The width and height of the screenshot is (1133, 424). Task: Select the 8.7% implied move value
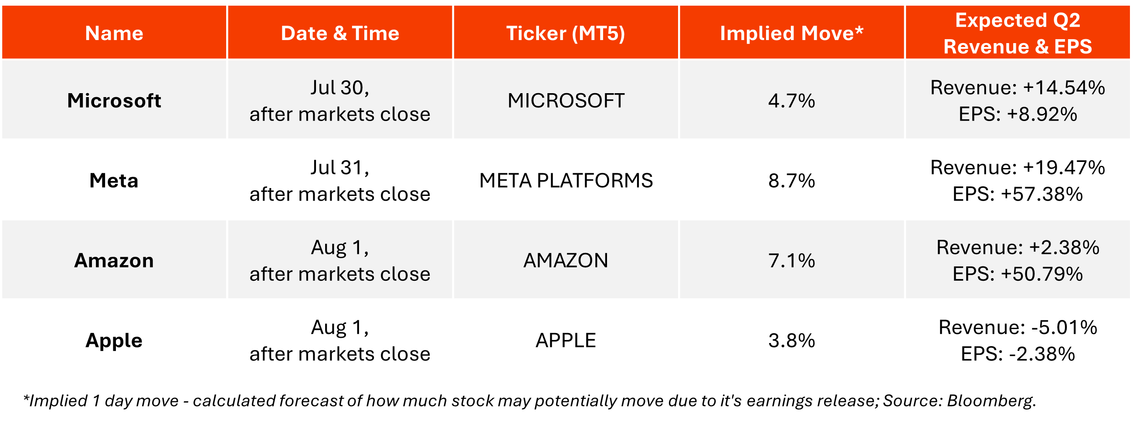(792, 181)
